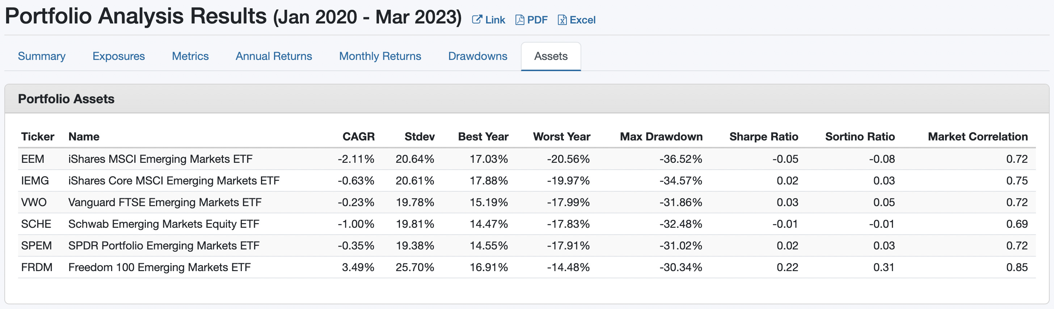The height and width of the screenshot is (309, 1054).
Task: Click FRDM CAGR value 3.49%
Action: point(358,267)
